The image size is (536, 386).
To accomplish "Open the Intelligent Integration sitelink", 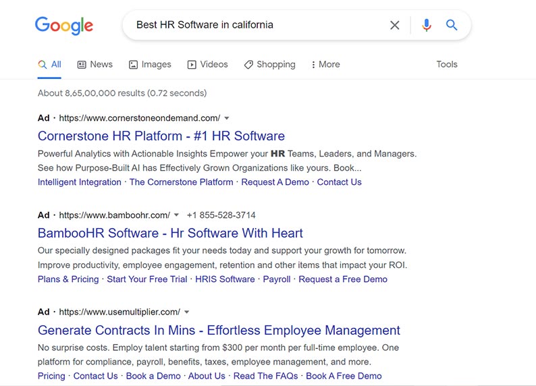I will (x=79, y=182).
